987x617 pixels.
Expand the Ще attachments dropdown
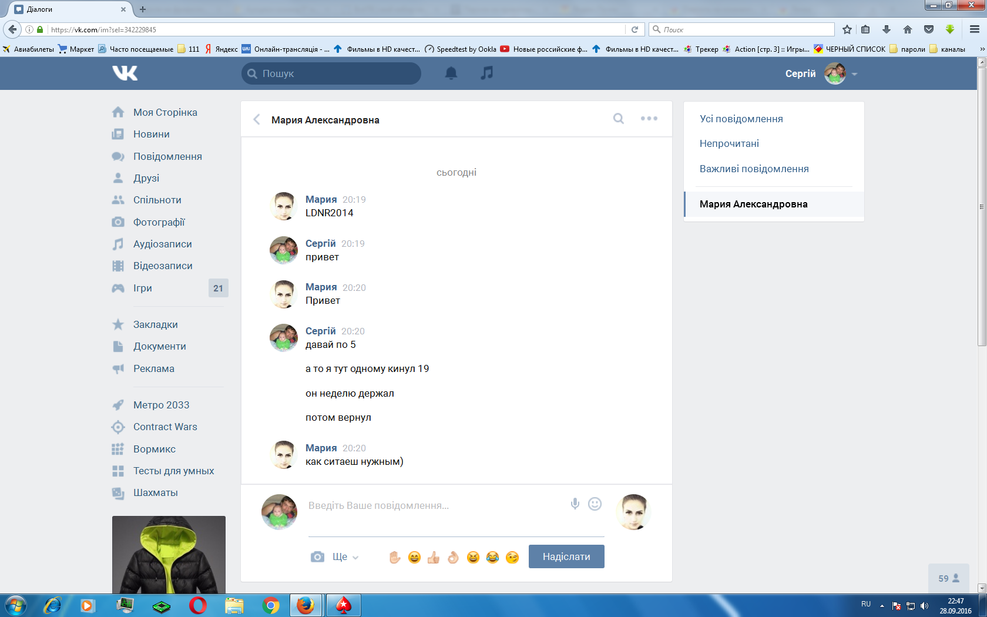345,556
